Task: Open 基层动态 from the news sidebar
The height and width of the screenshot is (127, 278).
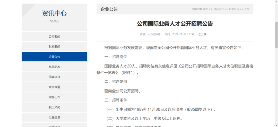Action: point(54,67)
